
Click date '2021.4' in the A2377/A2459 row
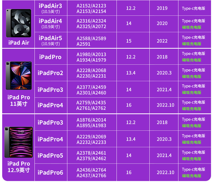(164, 90)
